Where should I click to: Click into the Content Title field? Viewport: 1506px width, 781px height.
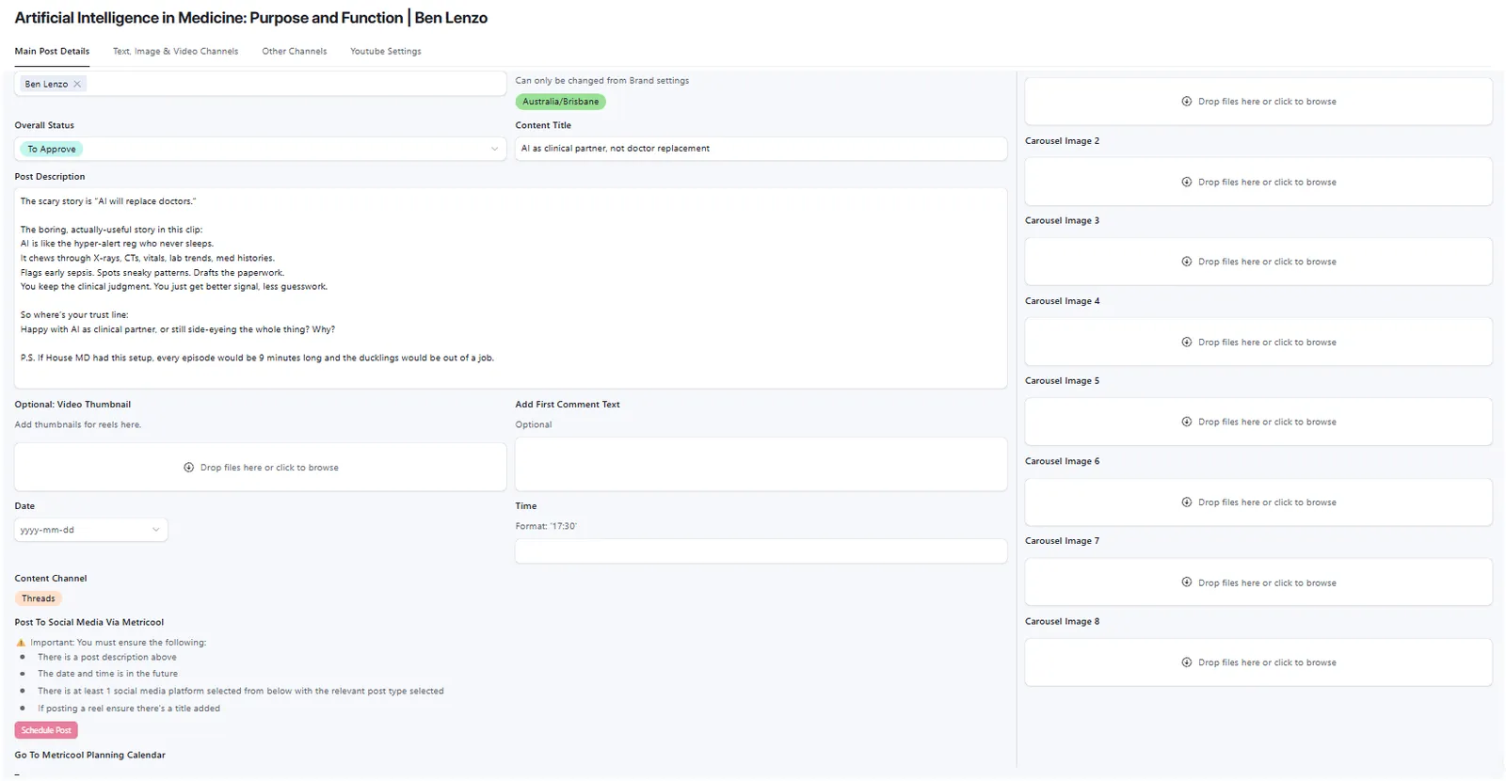click(x=761, y=149)
